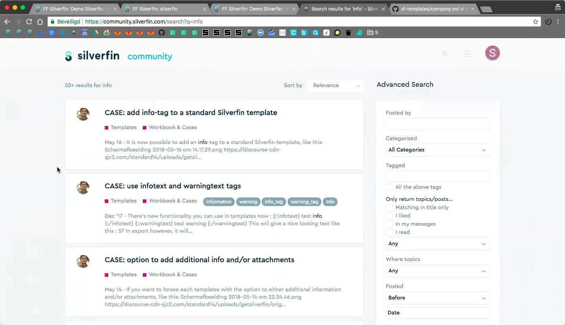Select the info tag pill
This screenshot has width=565, height=325.
coord(330,202)
